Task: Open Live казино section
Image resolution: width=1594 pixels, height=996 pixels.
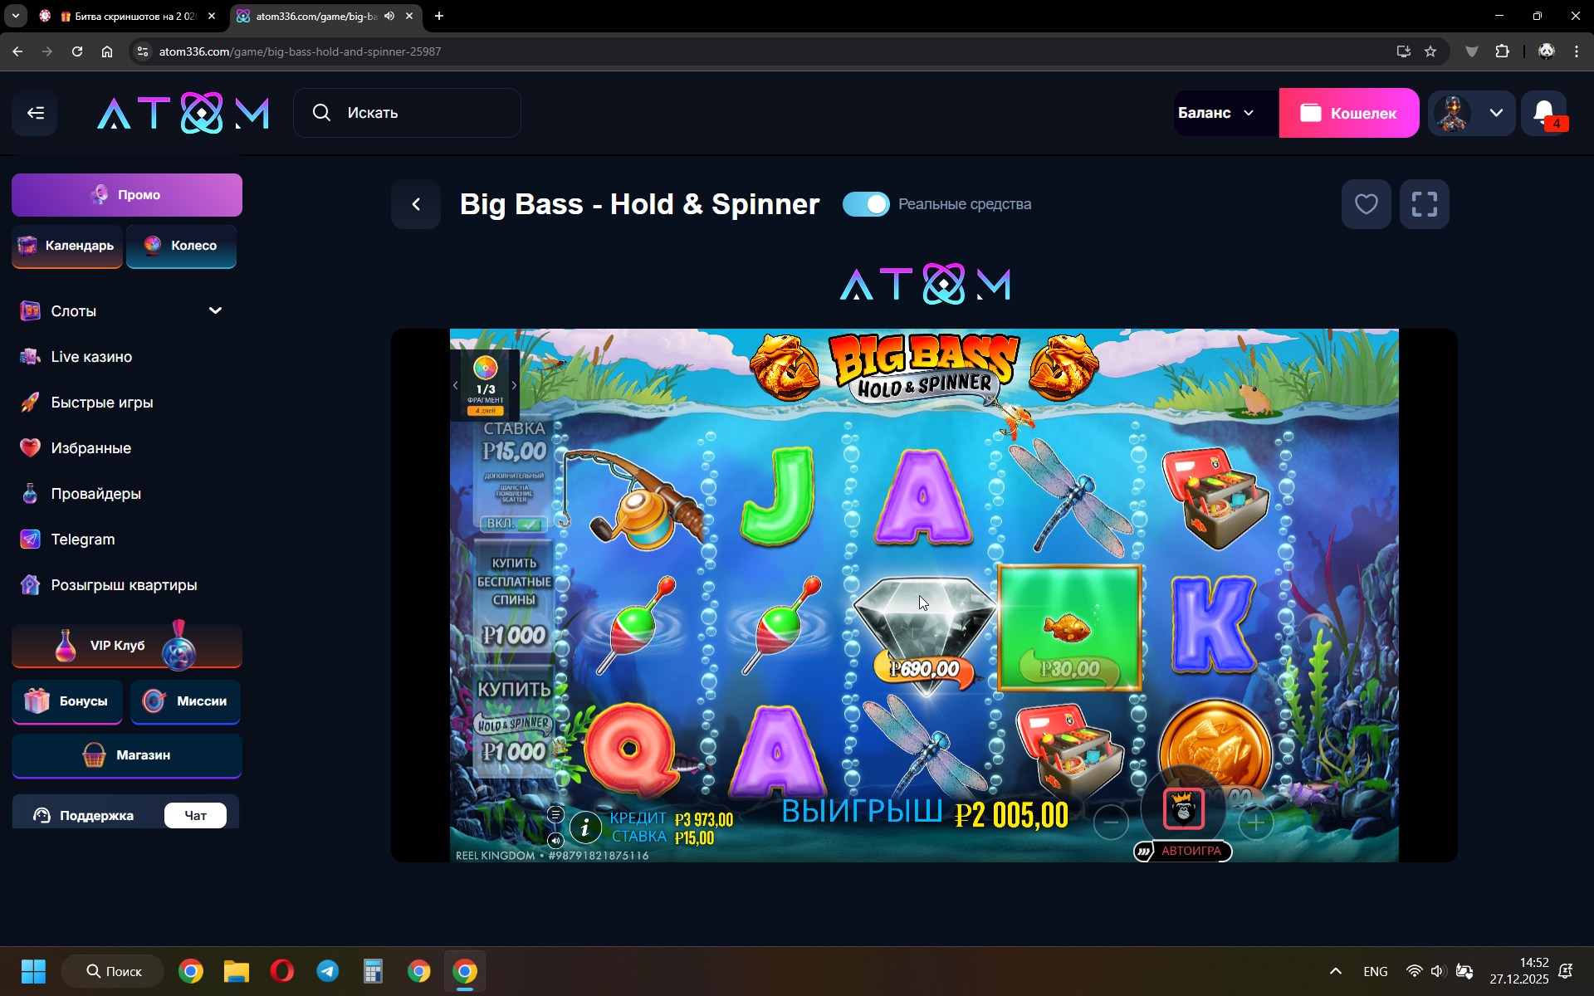Action: [x=91, y=357]
